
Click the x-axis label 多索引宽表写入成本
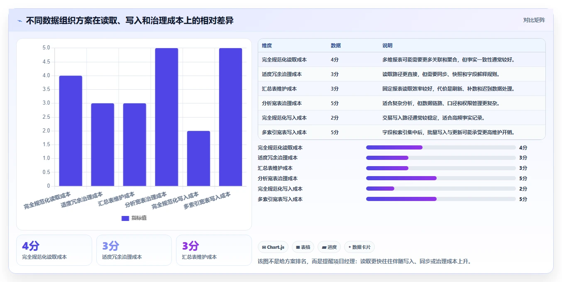(x=207, y=201)
